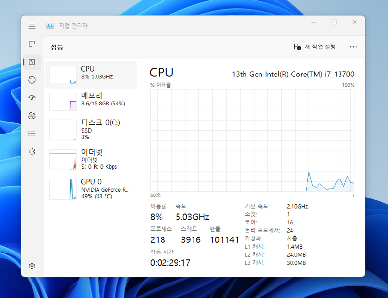The width and height of the screenshot is (388, 298).
Task: Click the 100% graph scale label
Action: coord(348,85)
